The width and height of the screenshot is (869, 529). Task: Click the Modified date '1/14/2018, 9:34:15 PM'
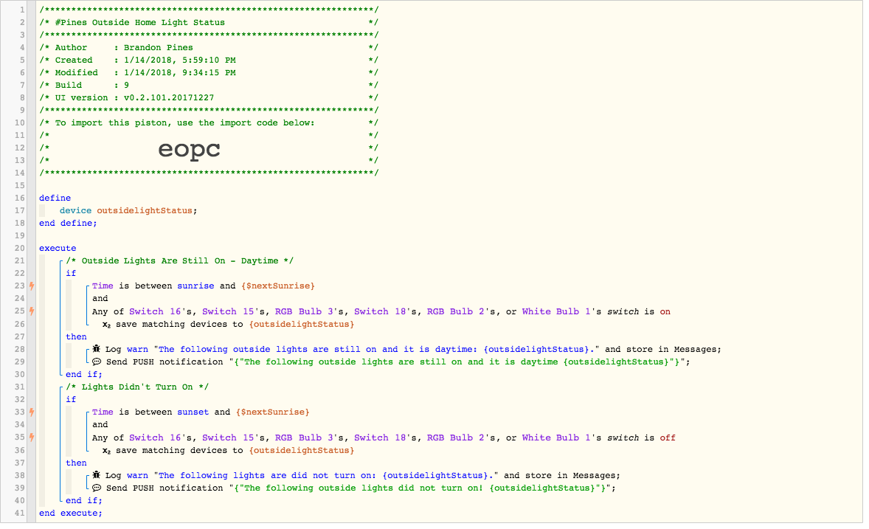(179, 72)
